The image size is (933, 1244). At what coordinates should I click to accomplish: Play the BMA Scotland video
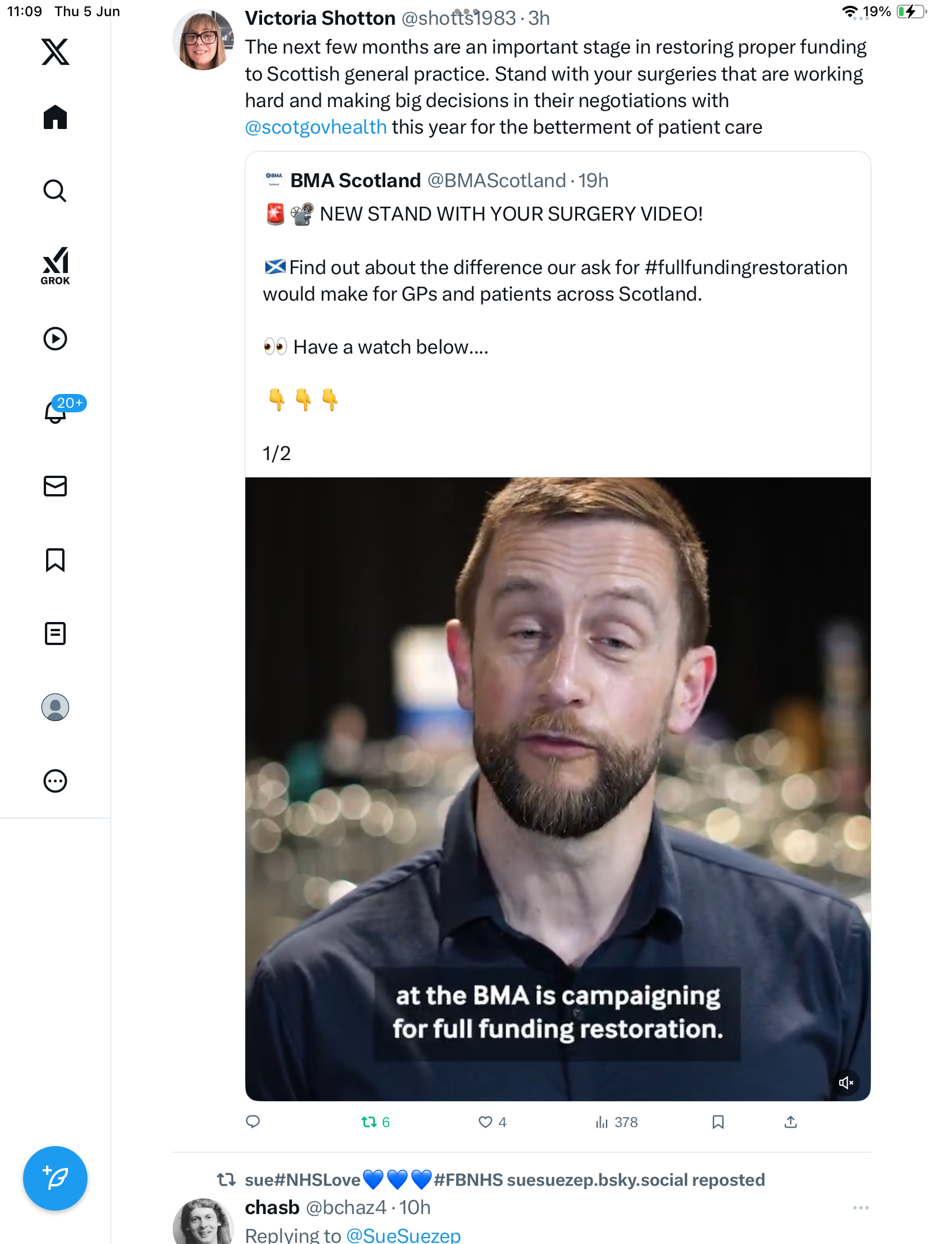coord(557,789)
